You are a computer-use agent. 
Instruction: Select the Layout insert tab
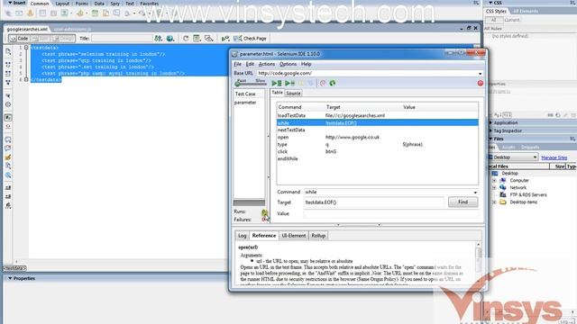[62, 4]
